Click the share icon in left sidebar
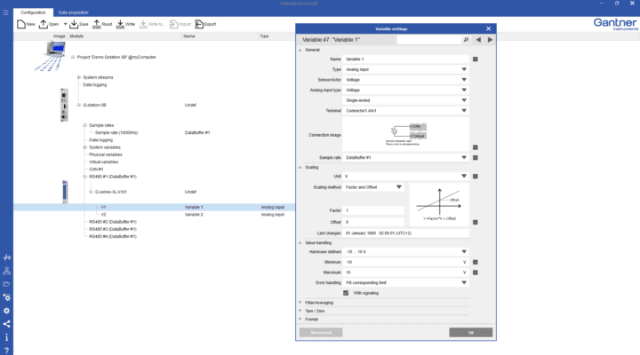This screenshot has height=355, width=640. click(x=7, y=324)
